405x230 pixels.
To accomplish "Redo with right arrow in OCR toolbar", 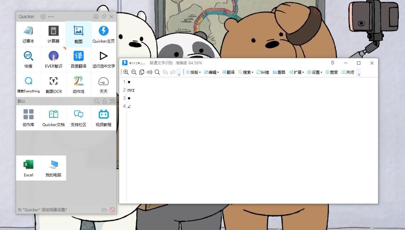I will coord(173,72).
